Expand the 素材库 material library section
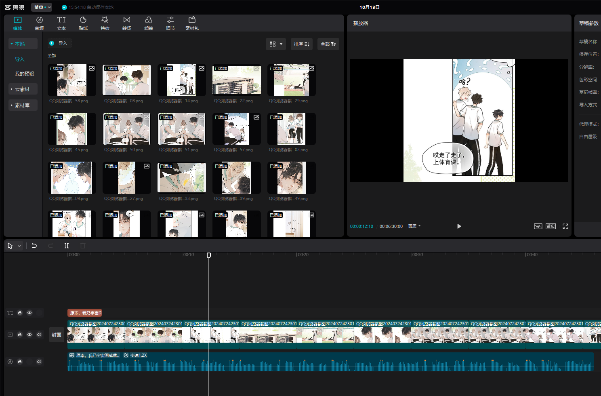The height and width of the screenshot is (396, 601). [x=23, y=105]
